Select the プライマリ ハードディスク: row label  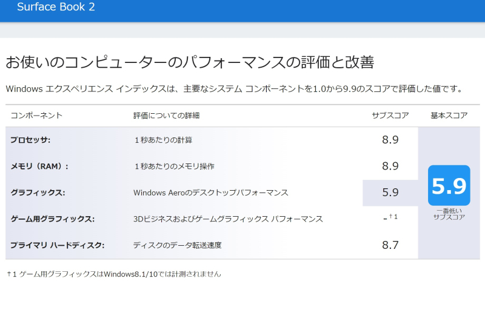pyautogui.click(x=57, y=245)
